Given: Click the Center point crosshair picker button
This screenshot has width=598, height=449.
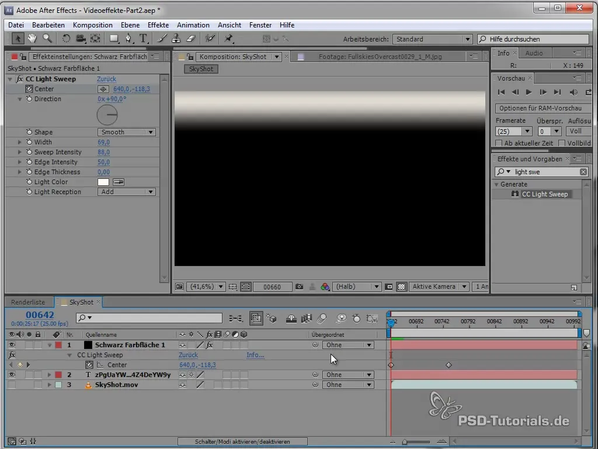Looking at the screenshot, I should pos(103,89).
